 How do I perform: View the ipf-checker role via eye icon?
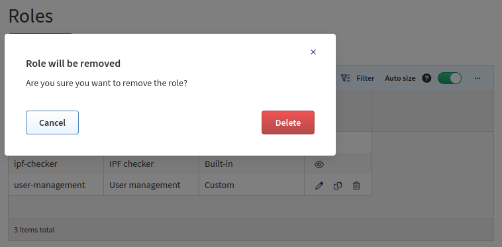pyautogui.click(x=319, y=164)
